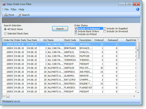Select the Selected Stock Item radio button
146x109 pixels.
[5, 33]
